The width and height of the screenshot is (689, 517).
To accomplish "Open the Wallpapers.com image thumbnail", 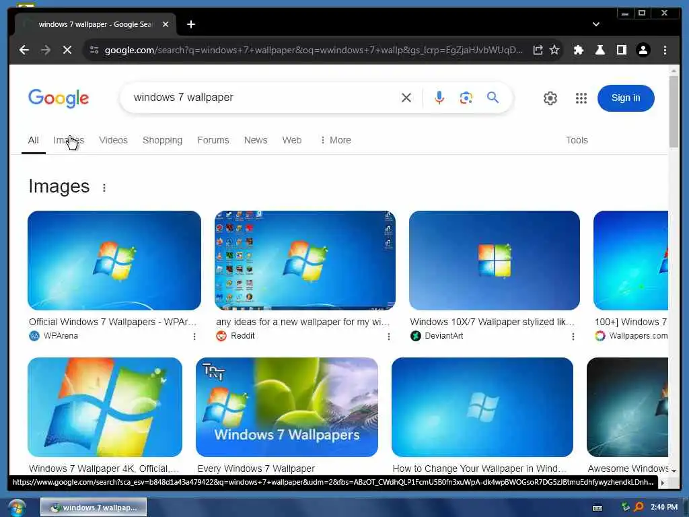I will pos(630,261).
